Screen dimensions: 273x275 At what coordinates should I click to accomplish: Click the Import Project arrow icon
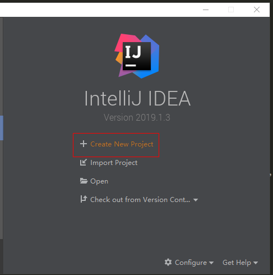(x=84, y=162)
